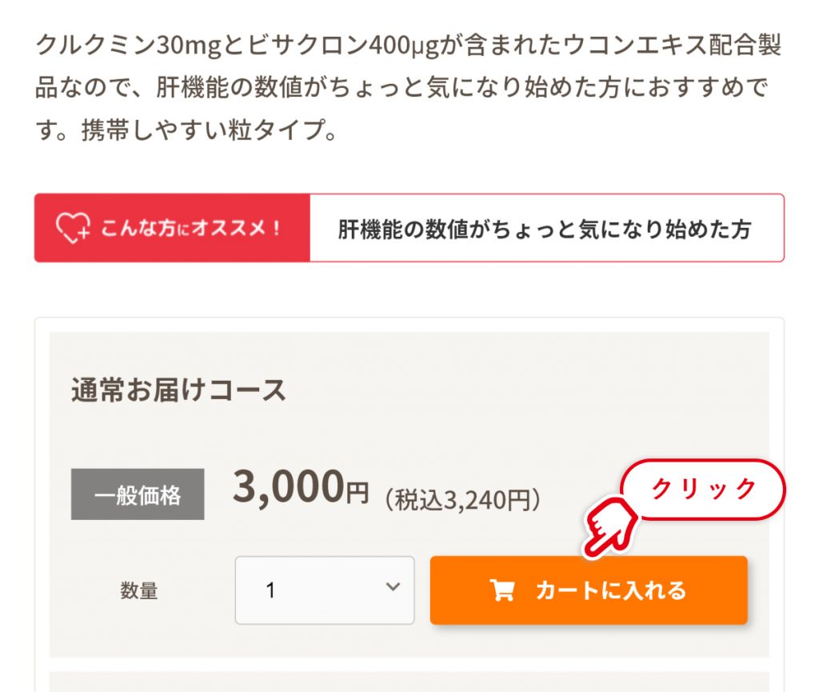Click the 一般価格 gray label
This screenshot has height=692, width=819.
click(x=138, y=494)
